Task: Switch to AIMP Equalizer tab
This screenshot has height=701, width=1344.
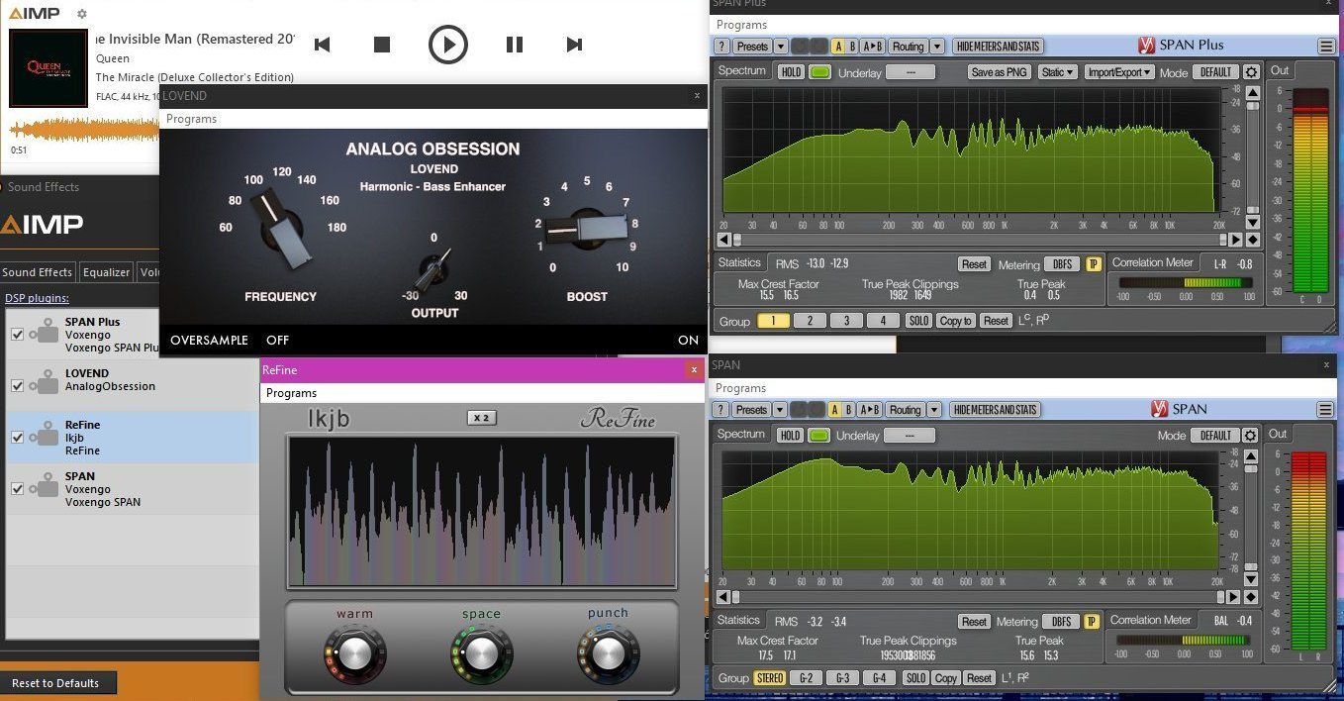Action: coord(106,272)
